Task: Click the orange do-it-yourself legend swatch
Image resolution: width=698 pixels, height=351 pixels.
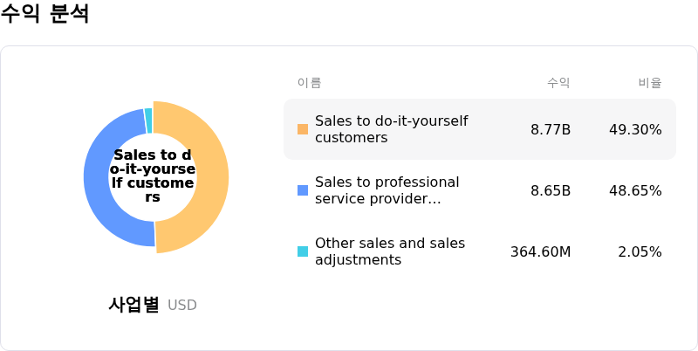Action: pyautogui.click(x=303, y=129)
